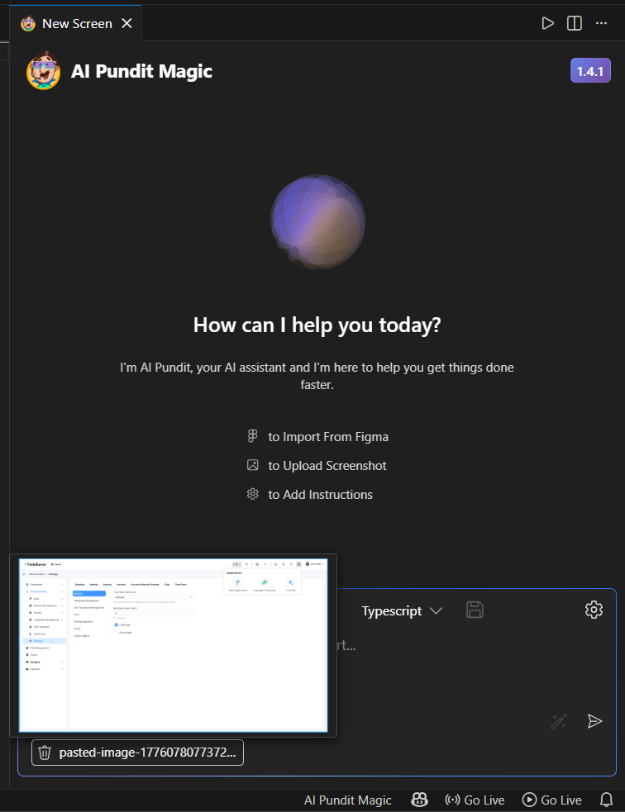Click the AI Pundit mascot logo
The width and height of the screenshot is (625, 812).
point(44,70)
